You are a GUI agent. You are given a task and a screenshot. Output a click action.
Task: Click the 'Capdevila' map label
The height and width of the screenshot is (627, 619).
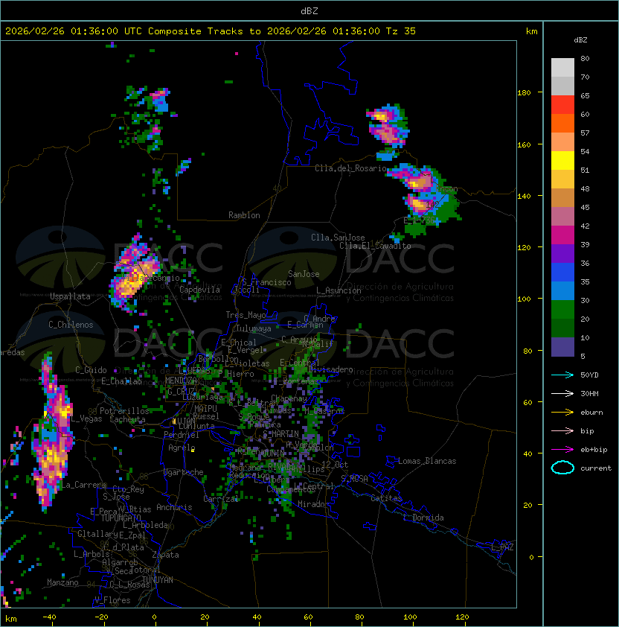click(x=200, y=290)
